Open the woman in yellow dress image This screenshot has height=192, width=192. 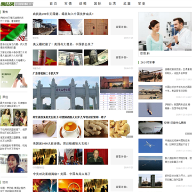[14, 118]
